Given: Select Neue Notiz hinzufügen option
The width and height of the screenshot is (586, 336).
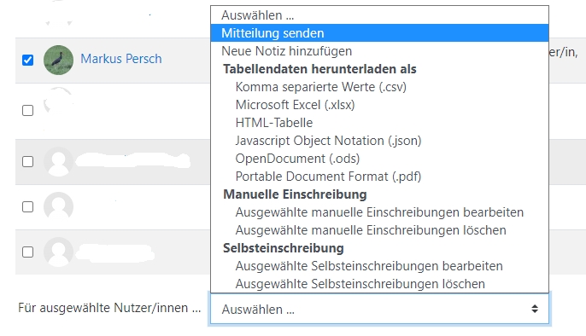Looking at the screenshot, I should coord(379,51).
